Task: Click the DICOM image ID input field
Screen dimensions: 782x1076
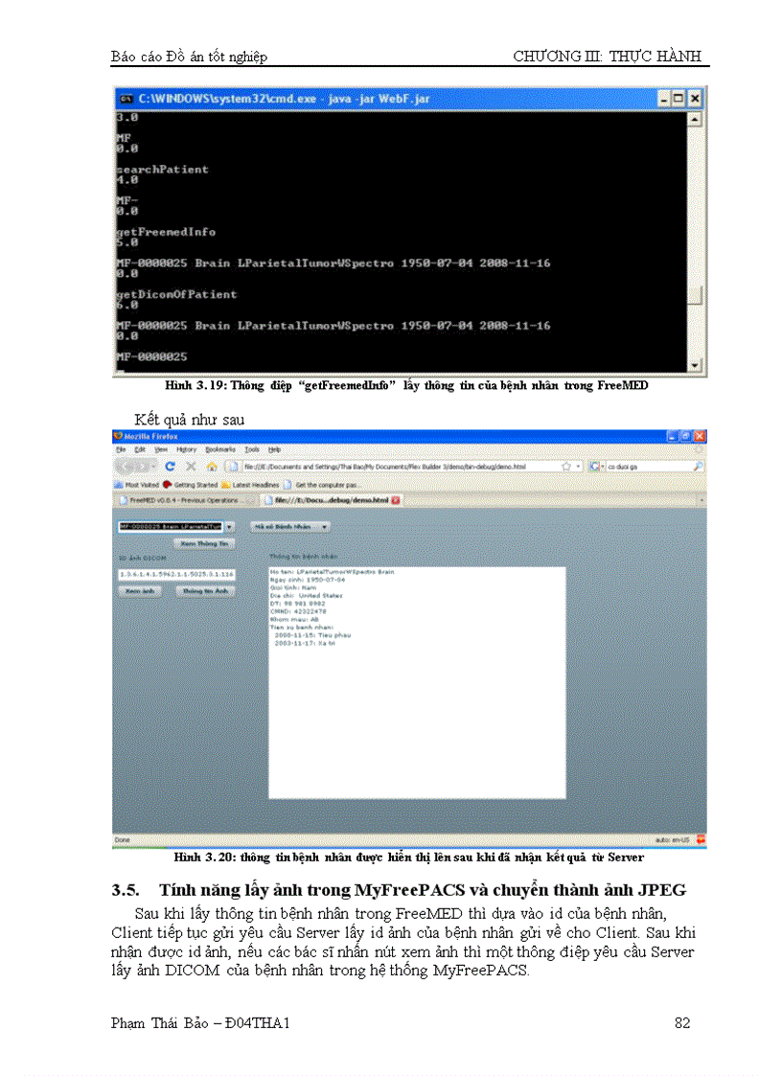Action: click(176, 575)
